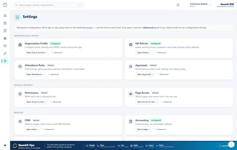Screen dimensions: 237x150
Task: Open notifications via the bell icon
Action: click(x=178, y=5)
